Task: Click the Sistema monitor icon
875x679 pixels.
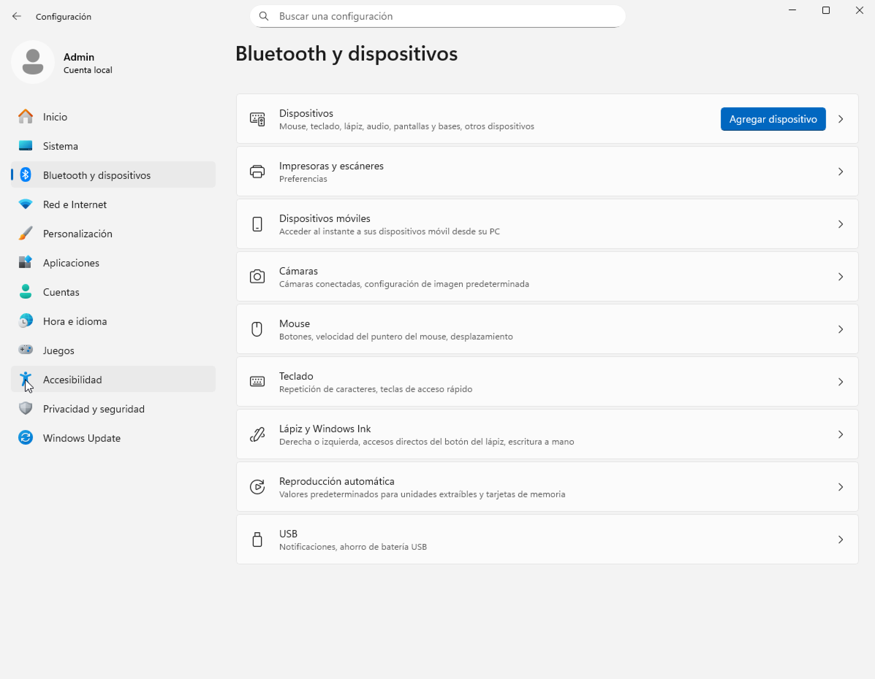Action: tap(26, 146)
